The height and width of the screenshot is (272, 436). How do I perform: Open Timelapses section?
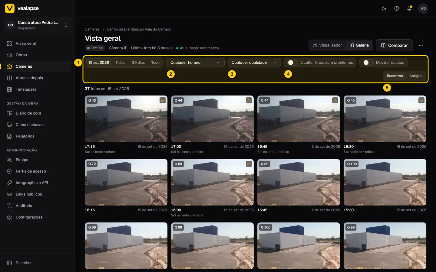click(37, 89)
